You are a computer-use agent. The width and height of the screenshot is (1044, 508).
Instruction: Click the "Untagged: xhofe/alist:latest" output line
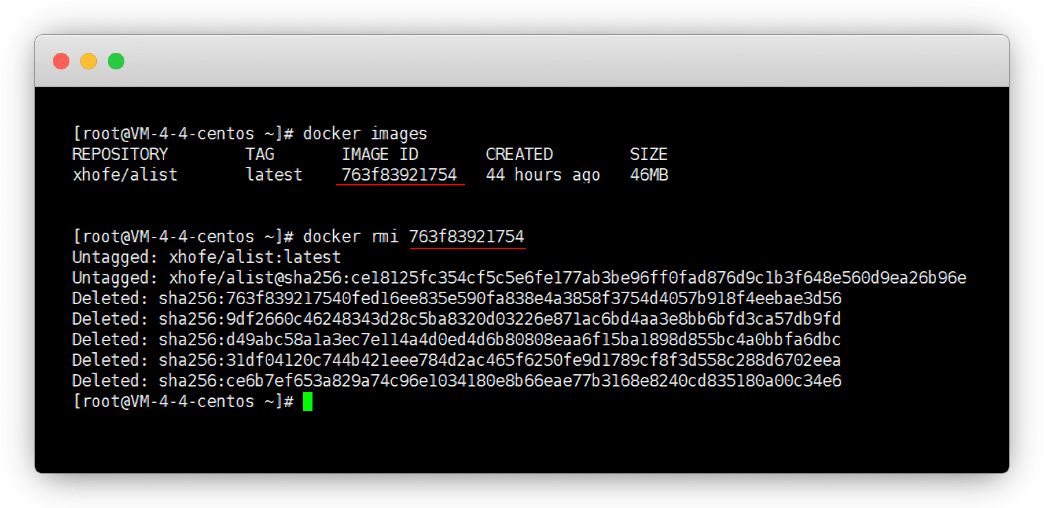point(206,257)
